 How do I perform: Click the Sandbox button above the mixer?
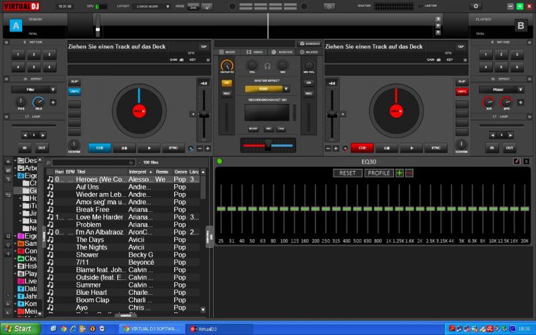[309, 44]
